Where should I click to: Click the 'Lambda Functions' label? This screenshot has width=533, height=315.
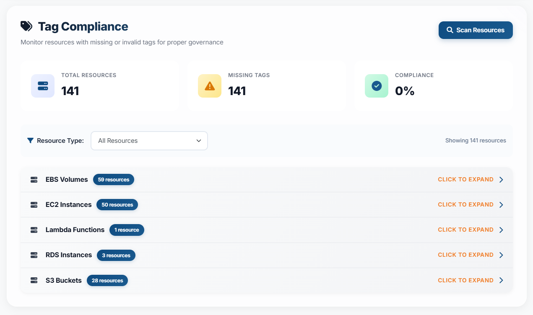tap(75, 230)
